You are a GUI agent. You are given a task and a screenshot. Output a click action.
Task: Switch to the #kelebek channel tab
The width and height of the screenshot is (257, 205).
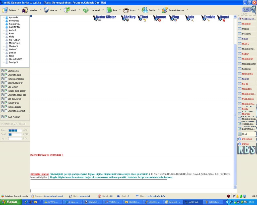click(247, 24)
